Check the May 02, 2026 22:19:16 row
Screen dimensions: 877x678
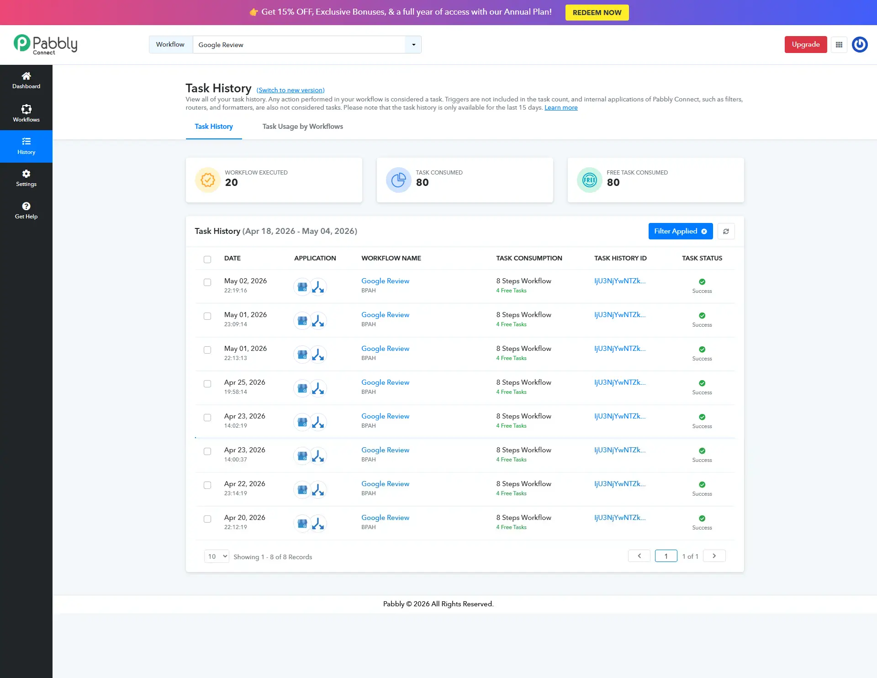click(x=207, y=282)
